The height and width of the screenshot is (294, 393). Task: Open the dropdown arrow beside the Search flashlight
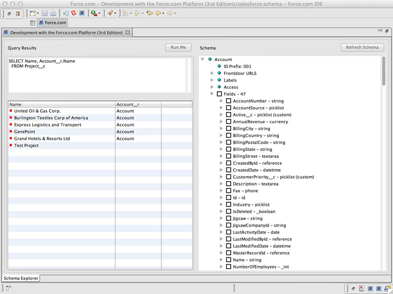[115, 14]
